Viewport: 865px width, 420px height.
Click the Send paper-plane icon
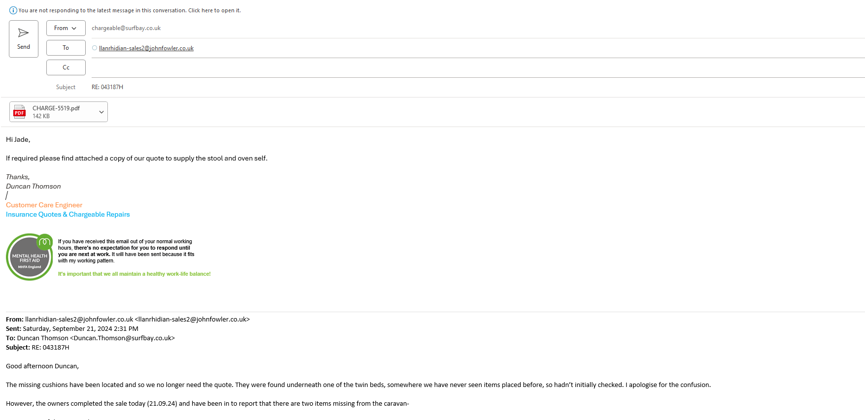(23, 33)
